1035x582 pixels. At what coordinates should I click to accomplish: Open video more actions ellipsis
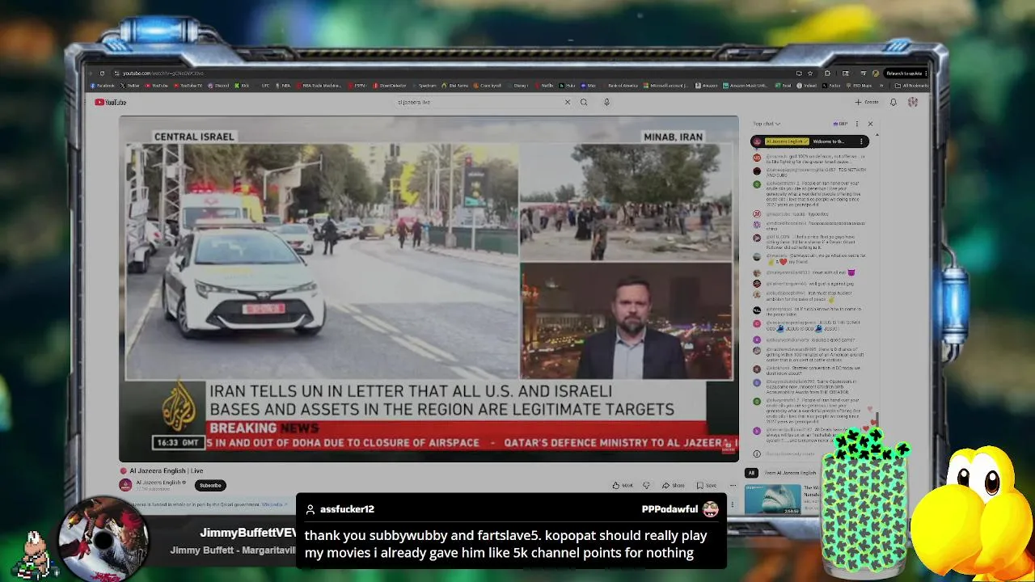coord(733,485)
